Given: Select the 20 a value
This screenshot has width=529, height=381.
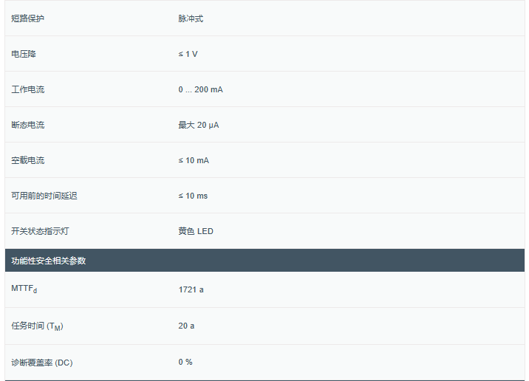Looking at the screenshot, I should 186,326.
